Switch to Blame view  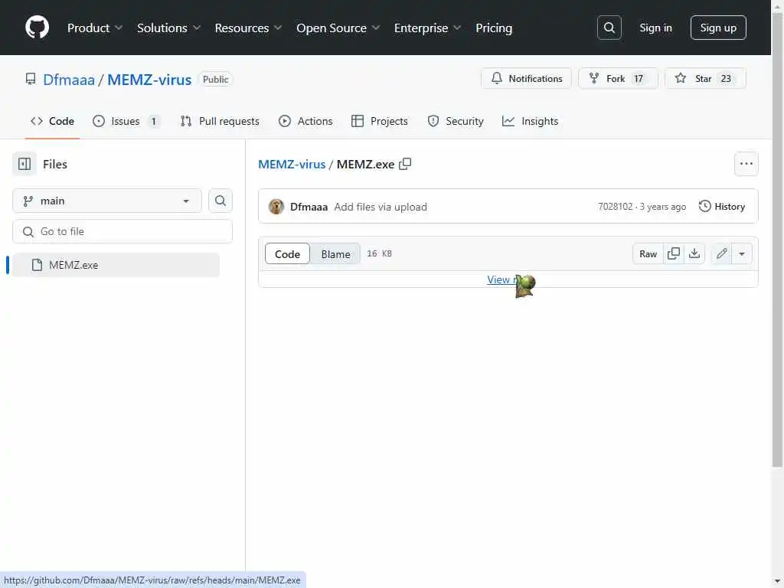pyautogui.click(x=335, y=254)
